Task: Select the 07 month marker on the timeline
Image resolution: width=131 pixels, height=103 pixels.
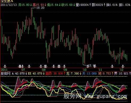Action: click(x=23, y=70)
